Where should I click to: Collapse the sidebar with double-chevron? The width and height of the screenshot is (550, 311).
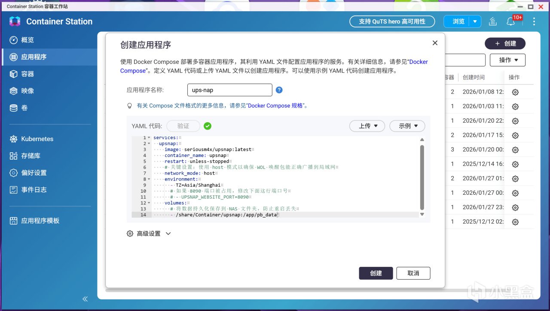point(85,299)
